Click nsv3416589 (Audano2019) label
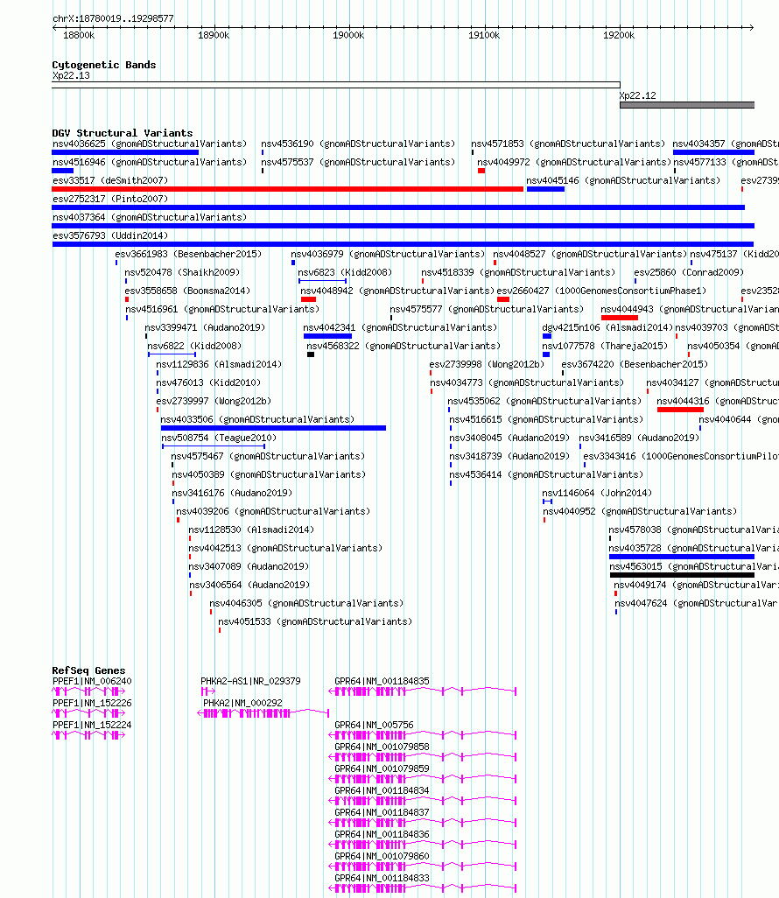779x898 pixels. tap(639, 438)
